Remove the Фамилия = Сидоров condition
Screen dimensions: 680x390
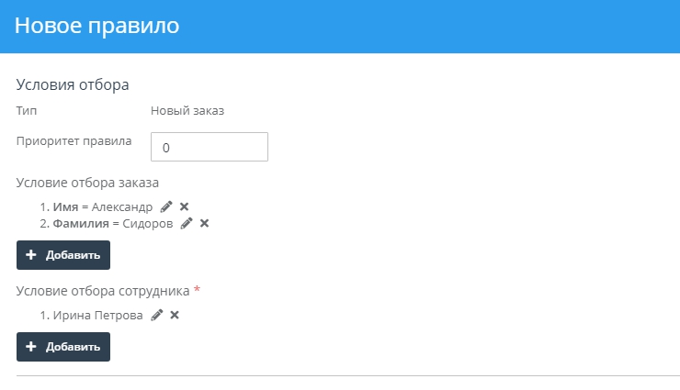click(204, 223)
